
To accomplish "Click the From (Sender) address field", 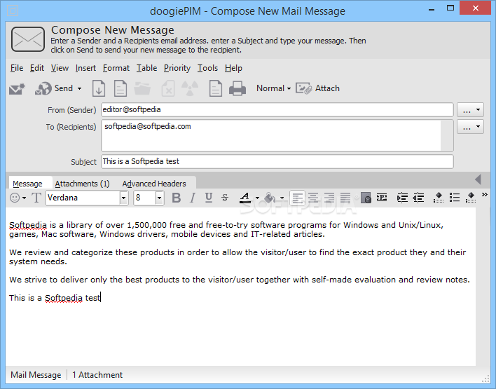I will point(277,109).
